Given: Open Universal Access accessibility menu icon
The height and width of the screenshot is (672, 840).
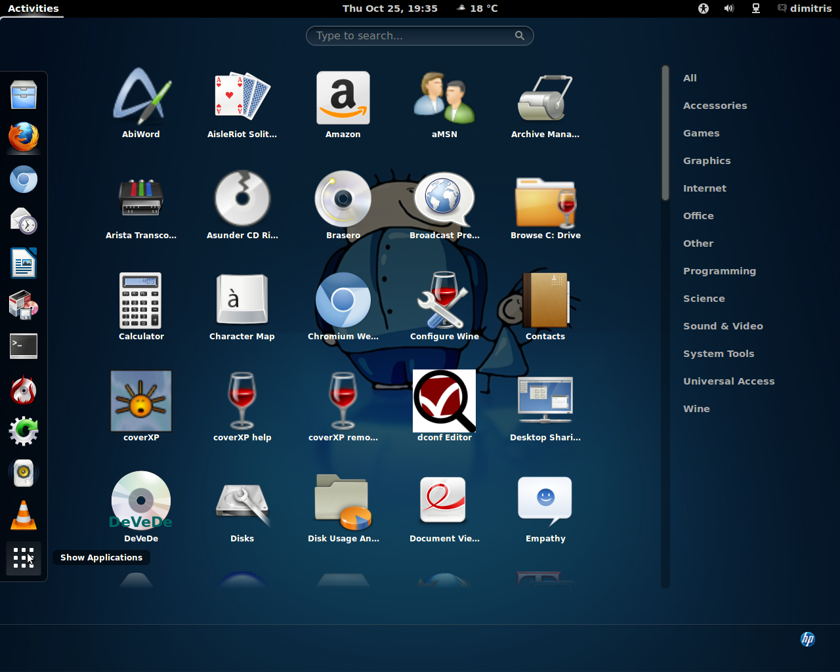Looking at the screenshot, I should (x=703, y=9).
